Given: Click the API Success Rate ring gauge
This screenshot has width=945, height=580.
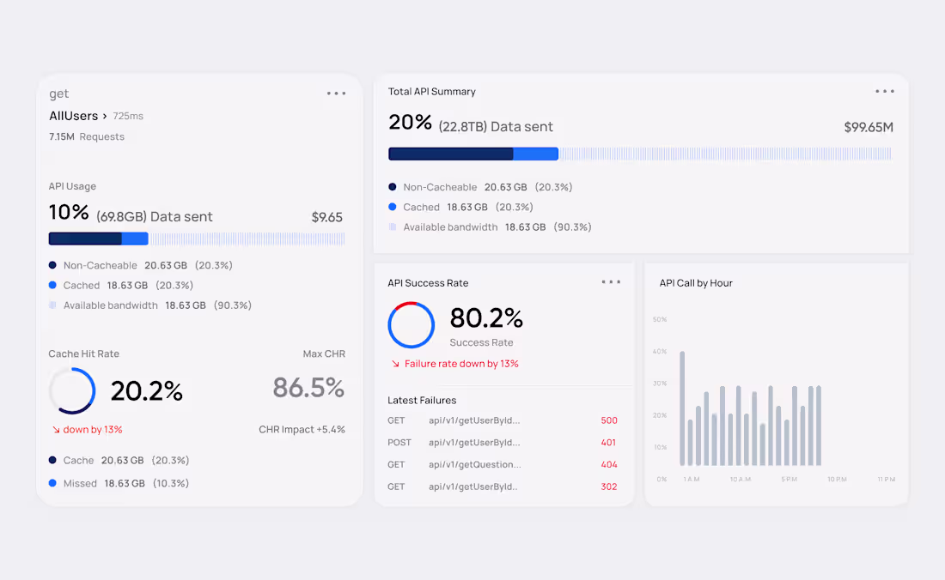Looking at the screenshot, I should [411, 325].
